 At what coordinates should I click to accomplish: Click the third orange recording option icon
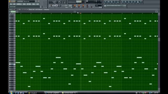point(83,5)
